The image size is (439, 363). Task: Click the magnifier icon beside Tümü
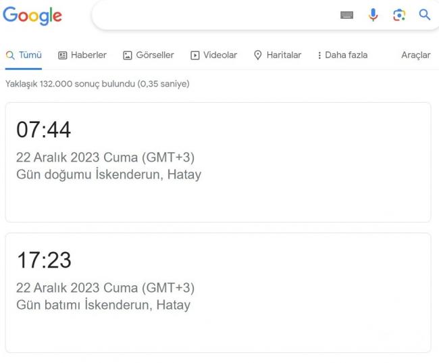click(10, 55)
